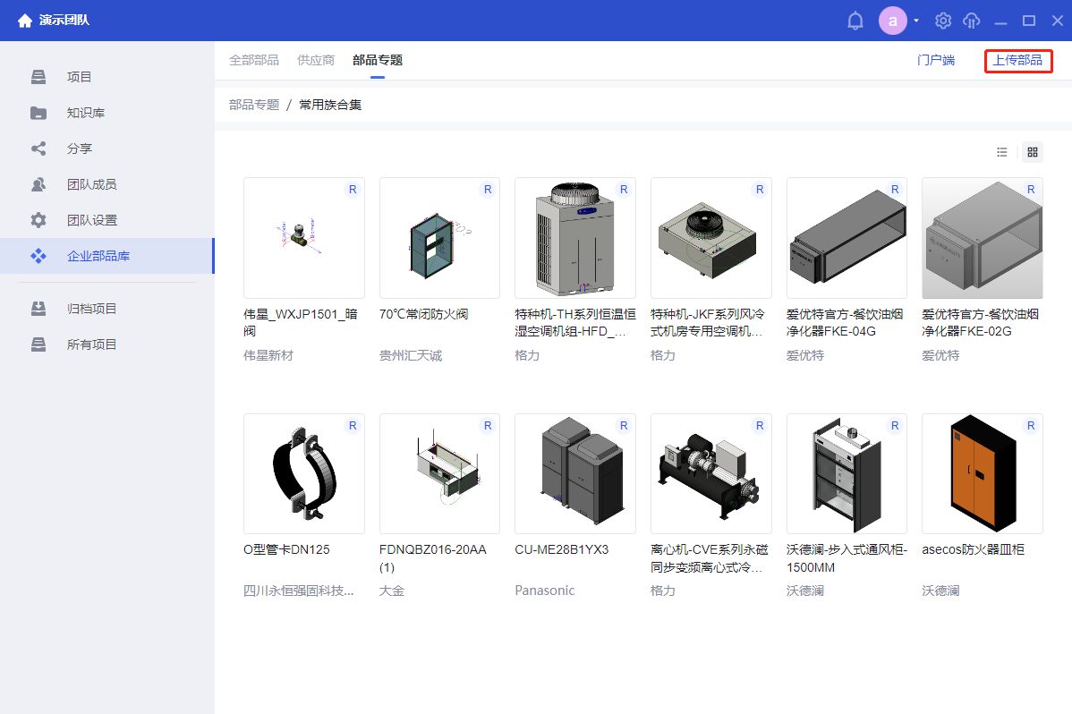Open 伟星_WXJP1501_暗阀 thumbnail
The width and height of the screenshot is (1072, 714).
click(303, 238)
